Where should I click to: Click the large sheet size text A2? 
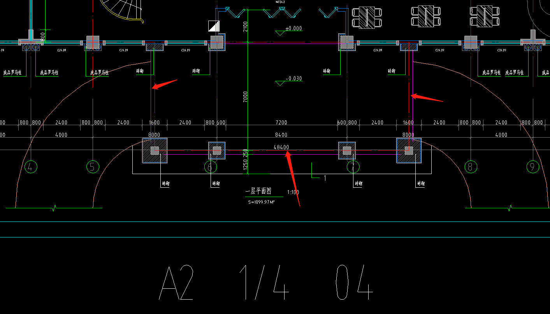pyautogui.click(x=176, y=283)
